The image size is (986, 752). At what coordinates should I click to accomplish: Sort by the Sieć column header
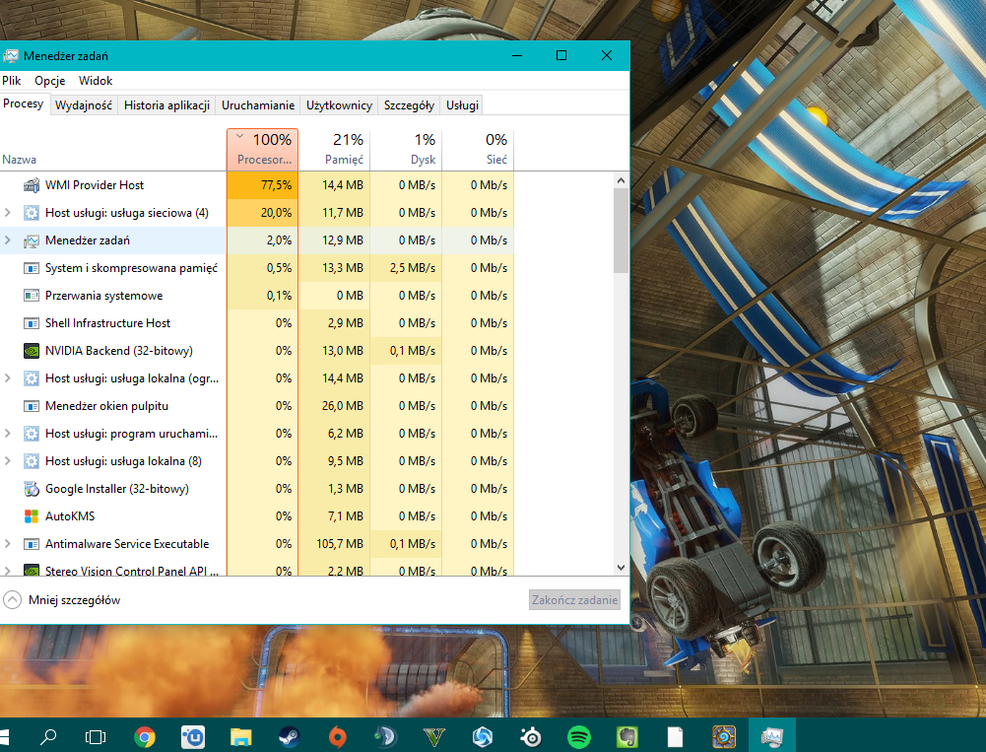pos(478,150)
